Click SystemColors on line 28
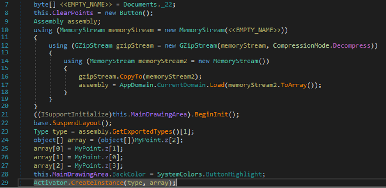386x188 pixels. (179, 174)
